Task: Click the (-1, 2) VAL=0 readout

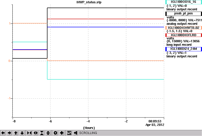Action: click(176, 6)
